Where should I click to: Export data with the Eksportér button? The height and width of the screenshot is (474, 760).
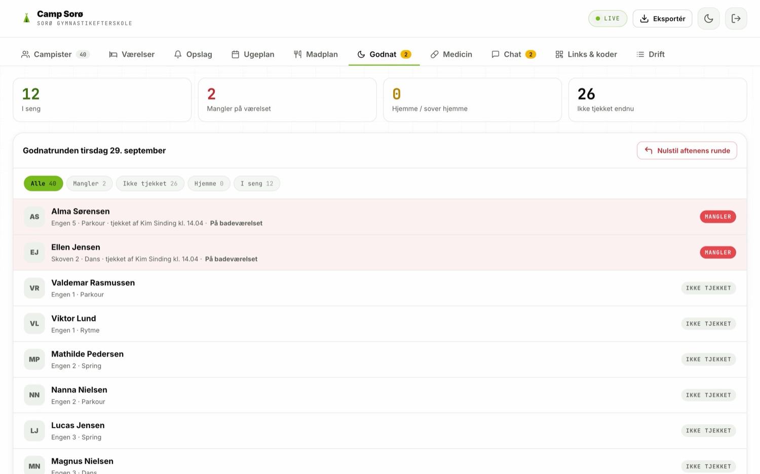coord(662,19)
